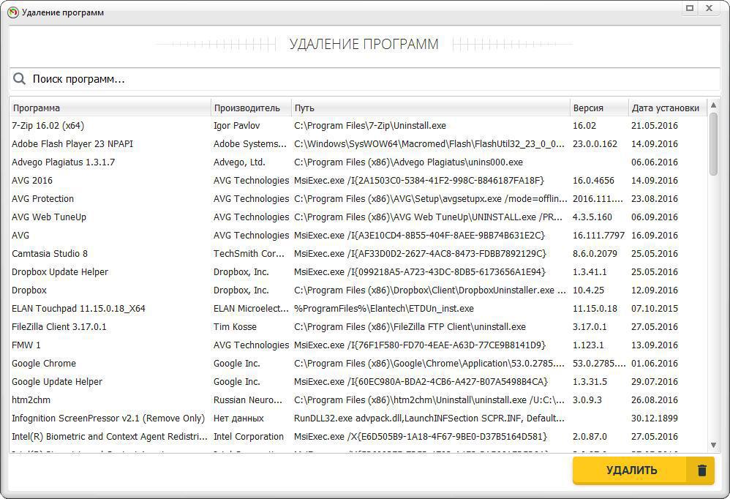Click version 16.111.7797 cell
Viewport: 730px width, 499px height.
click(598, 236)
